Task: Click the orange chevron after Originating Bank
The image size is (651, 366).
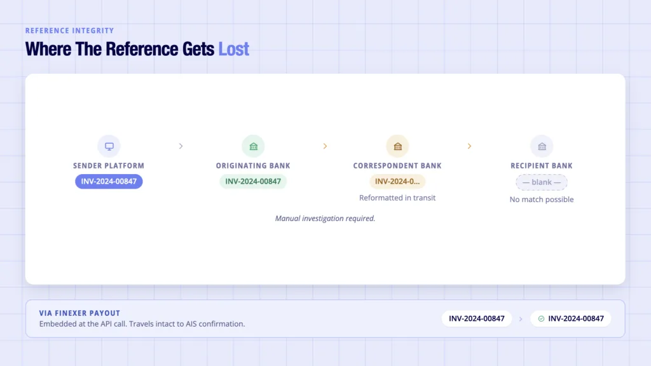Action: coord(325,146)
